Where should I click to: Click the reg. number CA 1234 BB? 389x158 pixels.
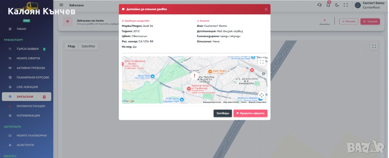click(x=146, y=42)
